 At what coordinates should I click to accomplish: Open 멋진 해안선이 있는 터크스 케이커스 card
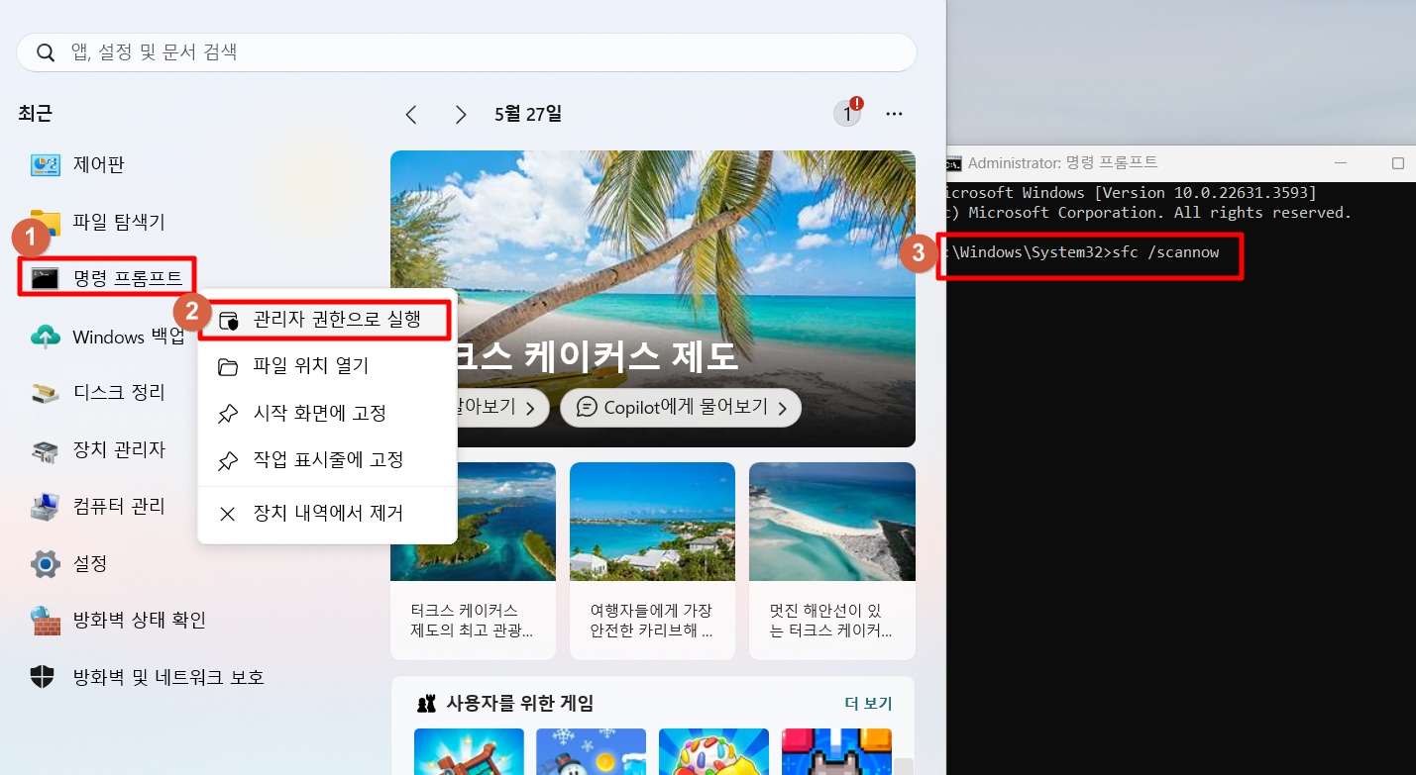(x=832, y=561)
